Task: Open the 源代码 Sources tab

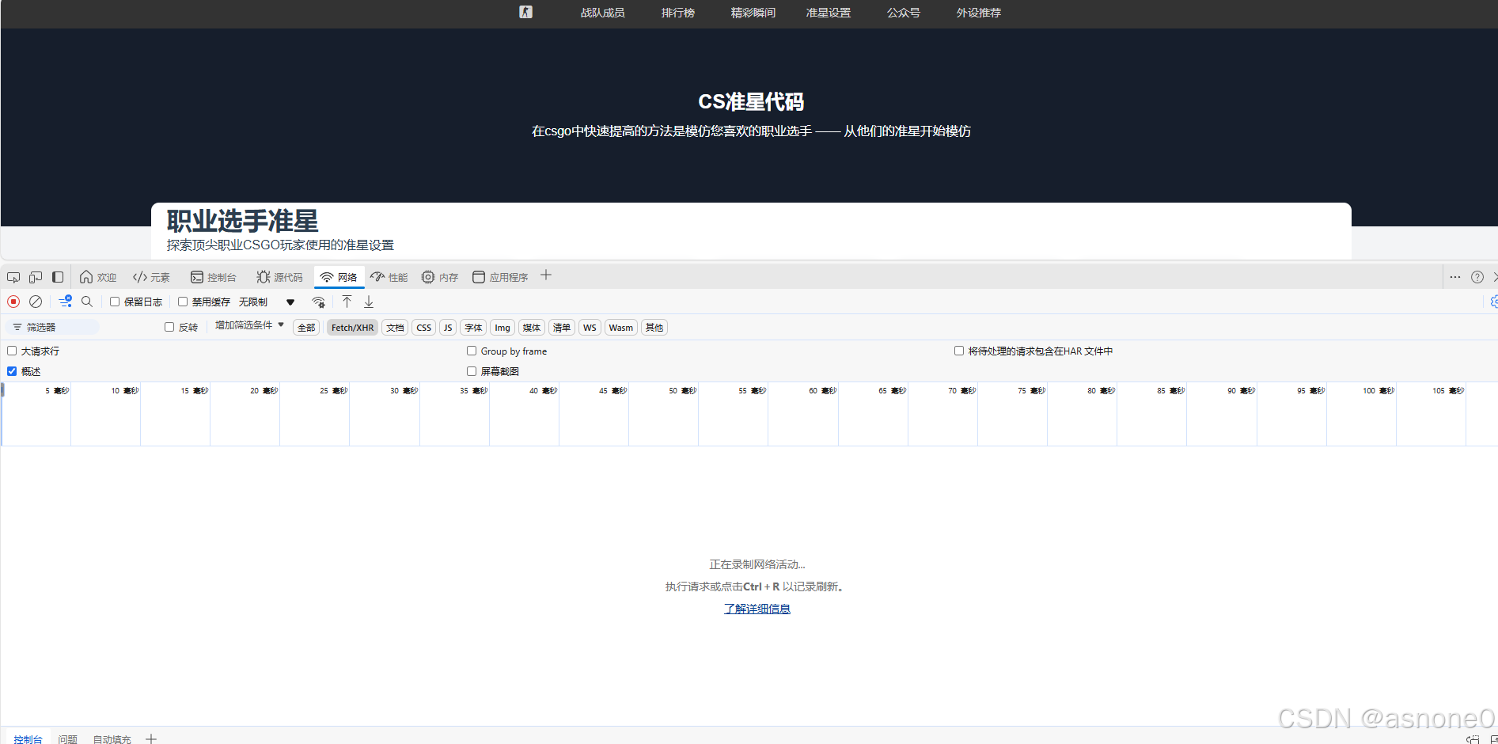Action: coord(279,277)
